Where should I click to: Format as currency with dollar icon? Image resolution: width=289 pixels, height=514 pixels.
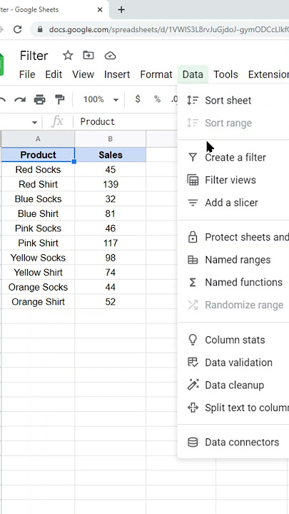(x=138, y=99)
